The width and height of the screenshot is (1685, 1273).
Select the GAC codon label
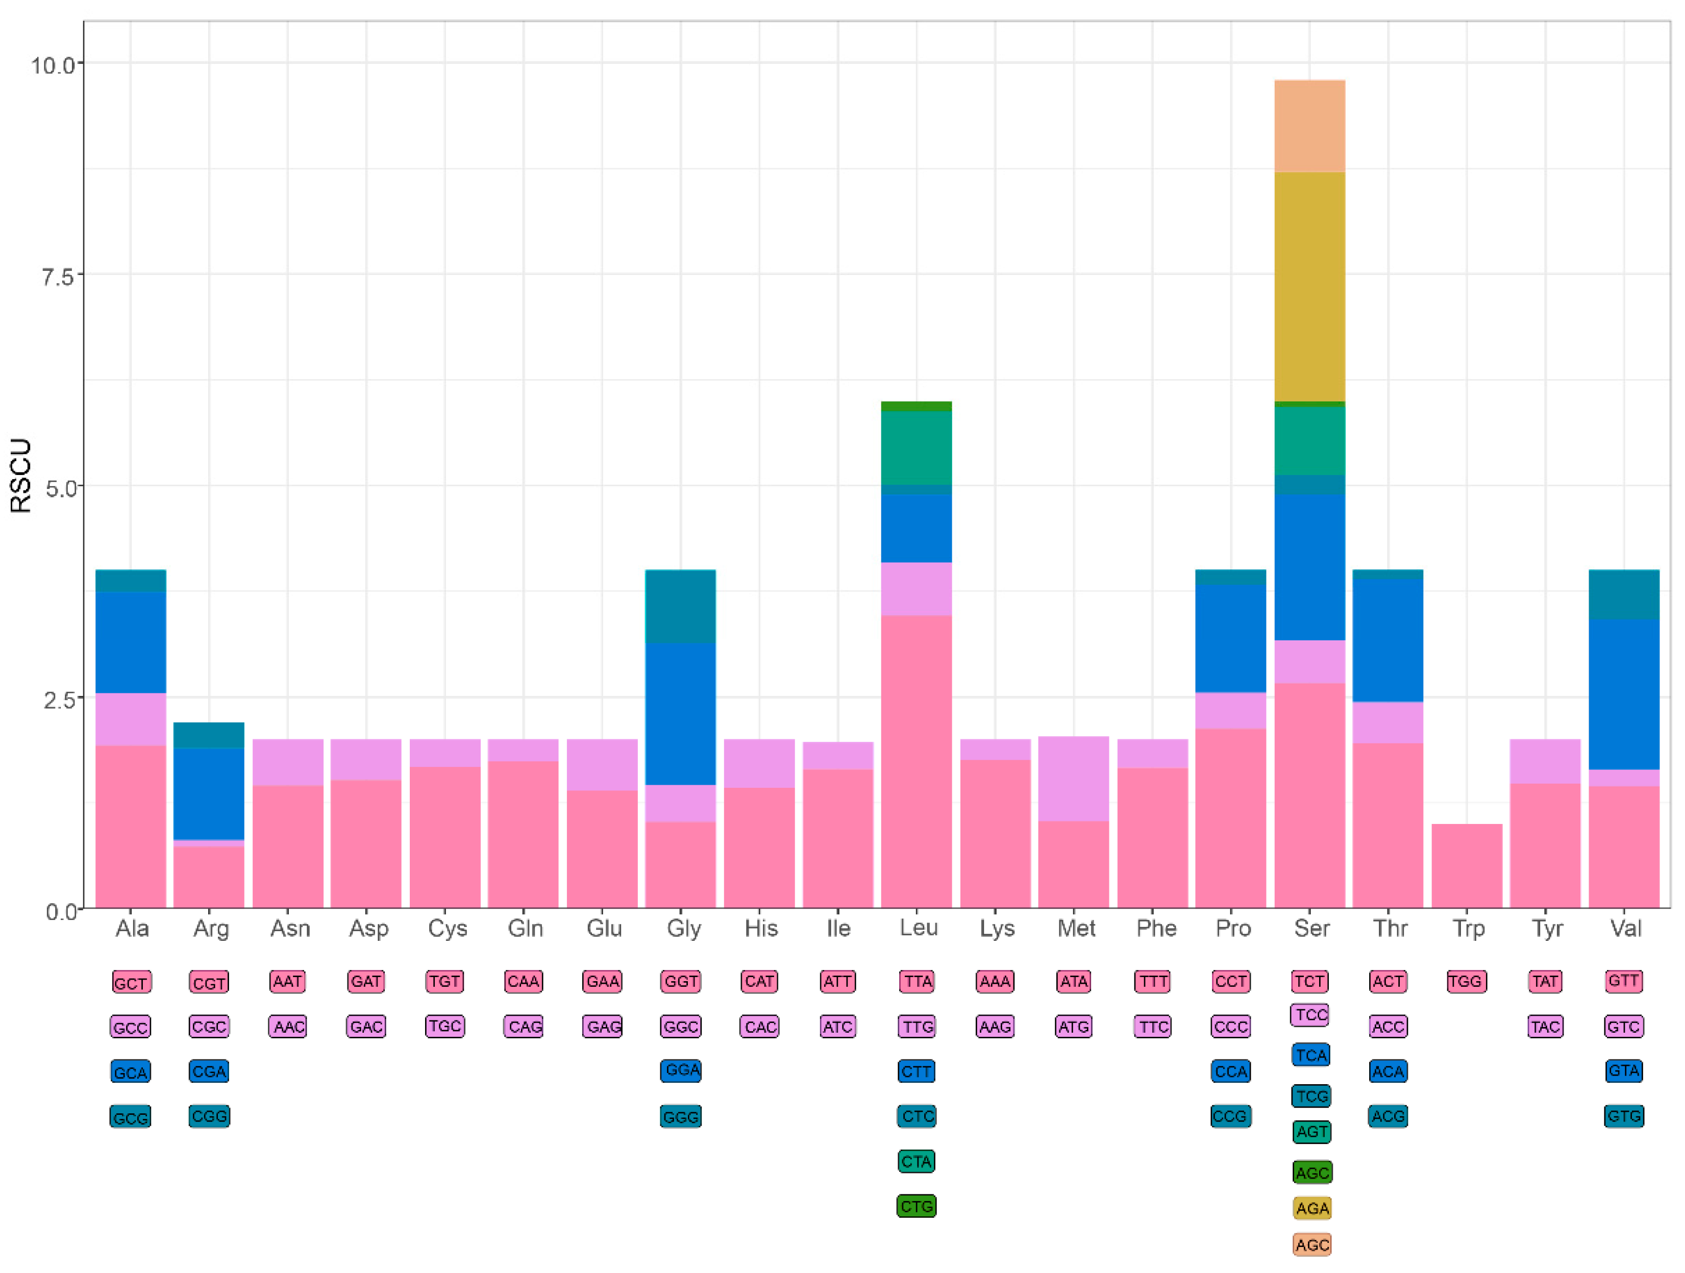(366, 1026)
